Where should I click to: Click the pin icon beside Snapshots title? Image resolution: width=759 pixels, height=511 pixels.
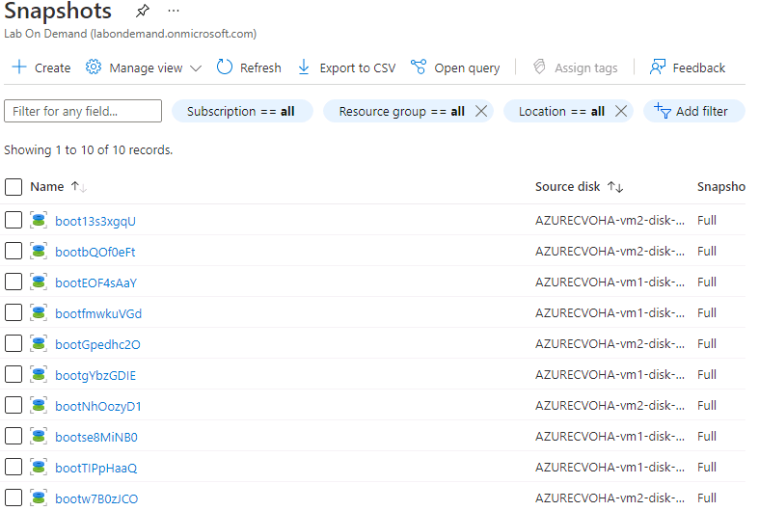point(143,12)
